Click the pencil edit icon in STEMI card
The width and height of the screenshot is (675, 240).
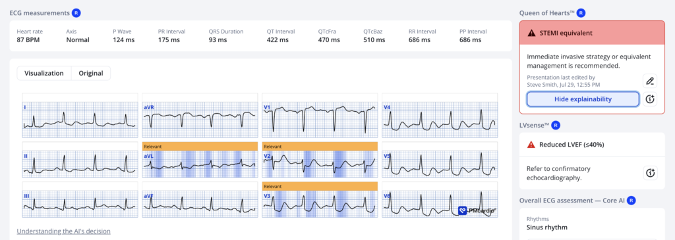tap(650, 81)
